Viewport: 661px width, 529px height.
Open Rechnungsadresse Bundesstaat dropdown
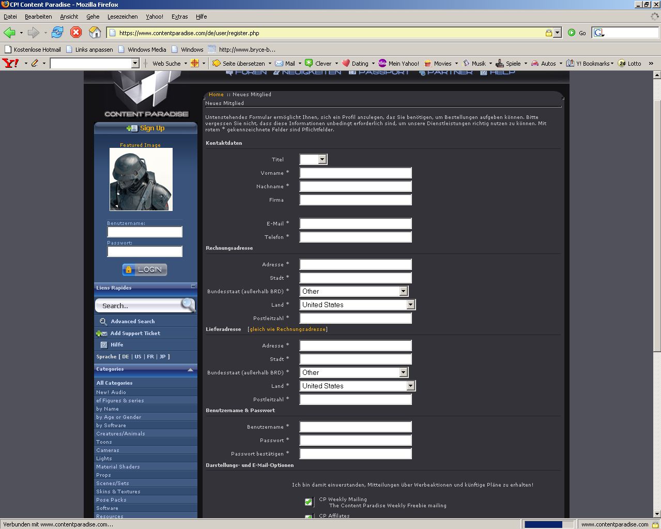tap(354, 291)
